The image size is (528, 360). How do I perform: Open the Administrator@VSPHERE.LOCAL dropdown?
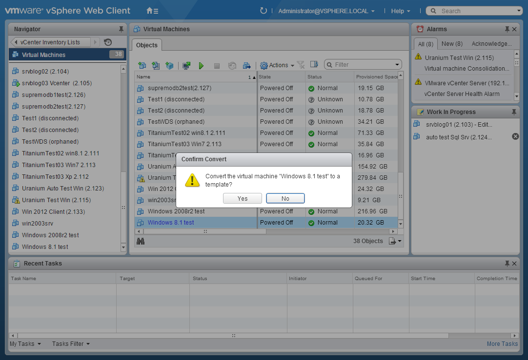click(326, 11)
